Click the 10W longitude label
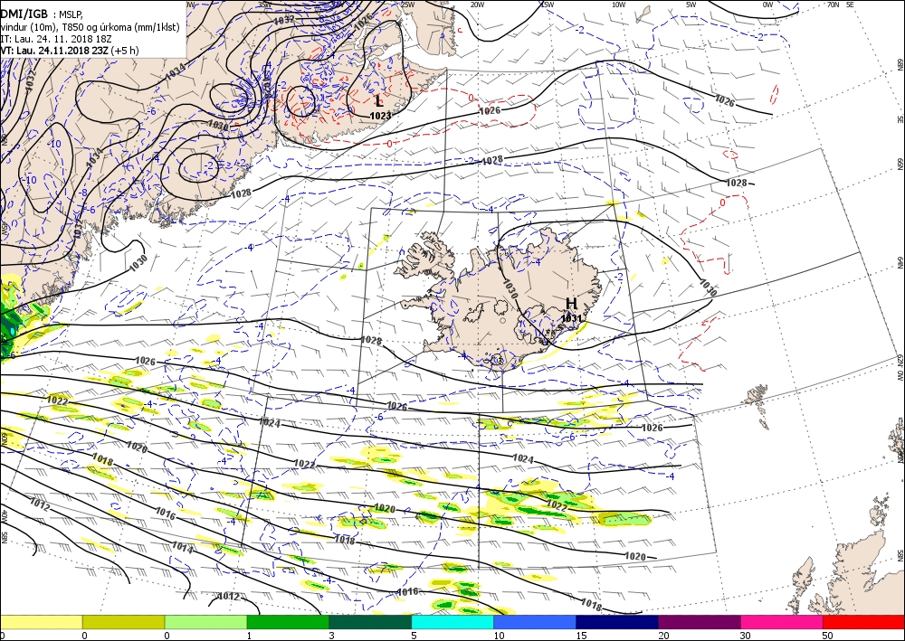This screenshot has height=641, width=905. click(619, 5)
